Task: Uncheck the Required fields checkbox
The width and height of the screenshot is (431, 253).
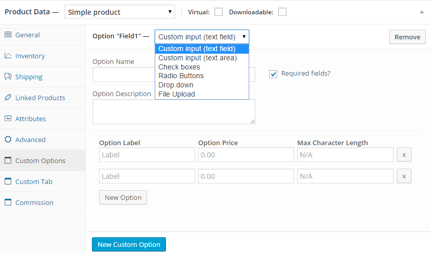Action: (273, 74)
